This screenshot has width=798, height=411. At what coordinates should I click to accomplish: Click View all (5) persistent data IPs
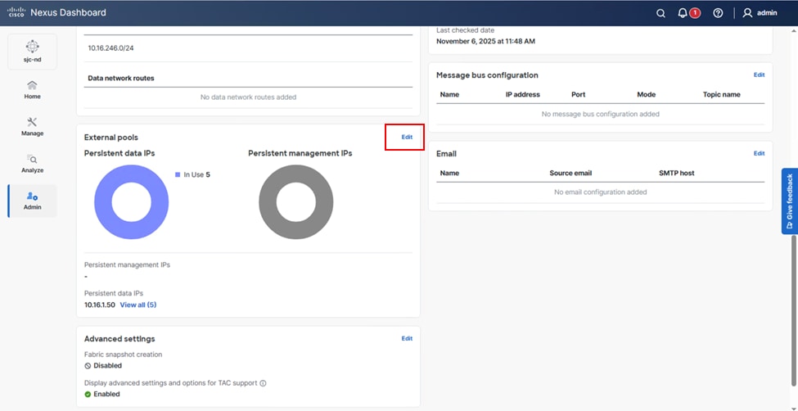pyautogui.click(x=138, y=305)
